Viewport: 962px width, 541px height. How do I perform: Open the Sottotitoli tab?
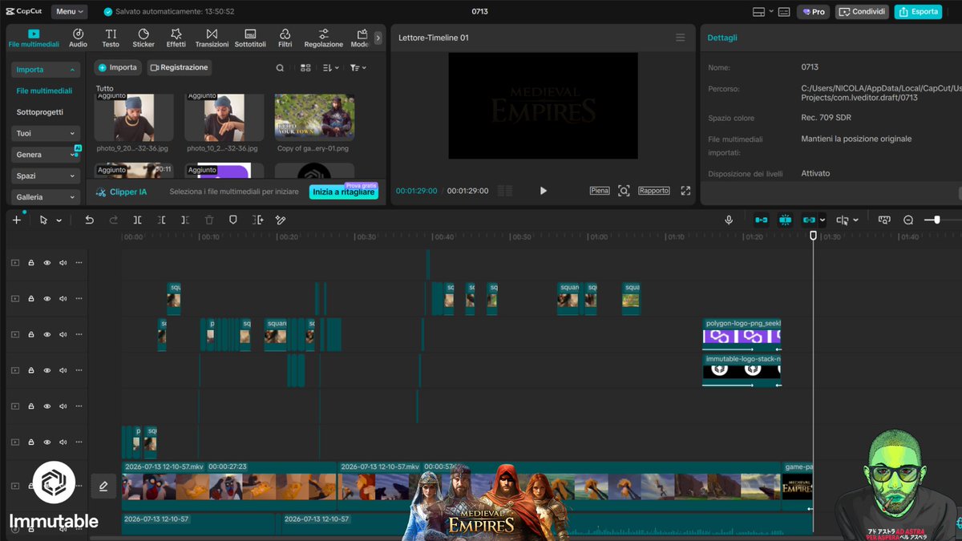coord(250,38)
